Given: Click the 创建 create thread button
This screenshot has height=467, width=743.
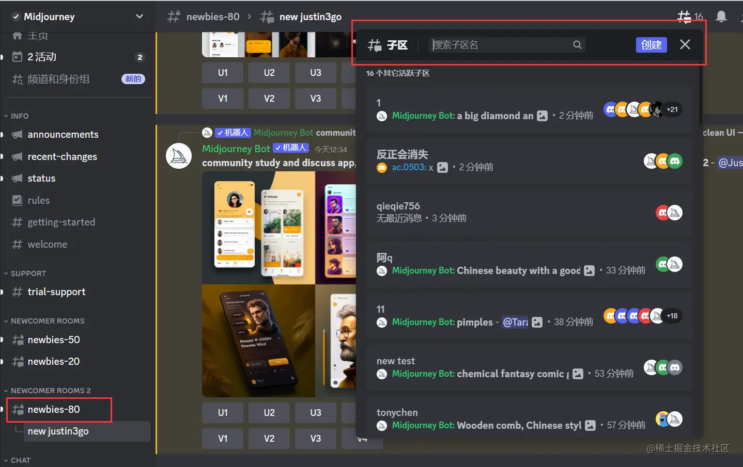Looking at the screenshot, I should pyautogui.click(x=651, y=45).
